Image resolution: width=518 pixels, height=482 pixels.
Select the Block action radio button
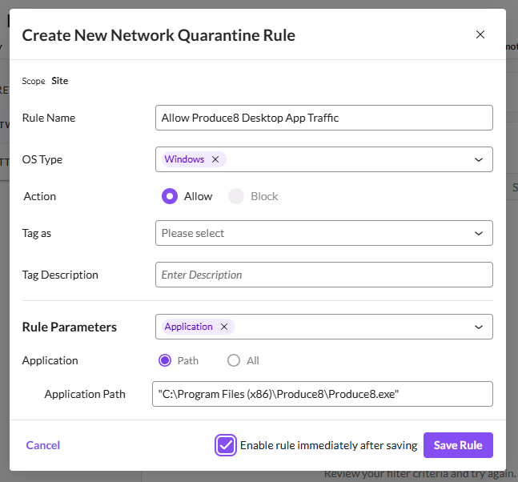pyautogui.click(x=236, y=196)
